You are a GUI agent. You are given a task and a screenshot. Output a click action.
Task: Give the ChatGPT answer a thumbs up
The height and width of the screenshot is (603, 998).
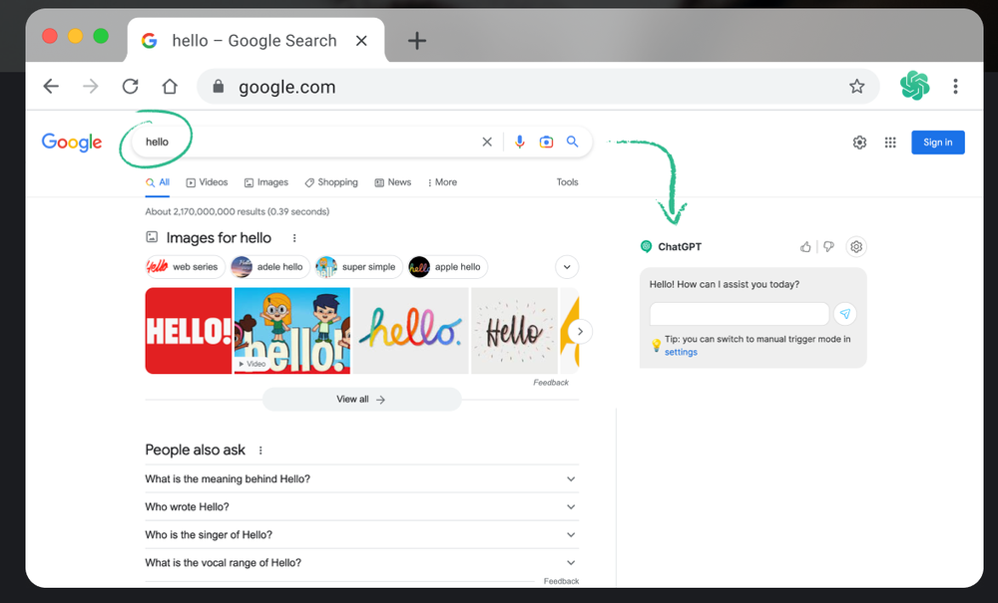click(x=805, y=246)
